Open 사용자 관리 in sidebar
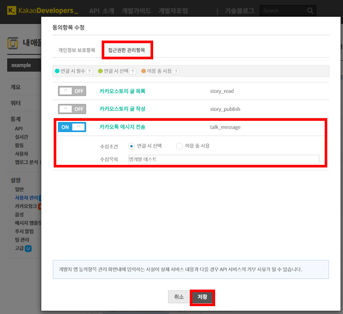Viewport: 343px width, 314px height. point(26,198)
